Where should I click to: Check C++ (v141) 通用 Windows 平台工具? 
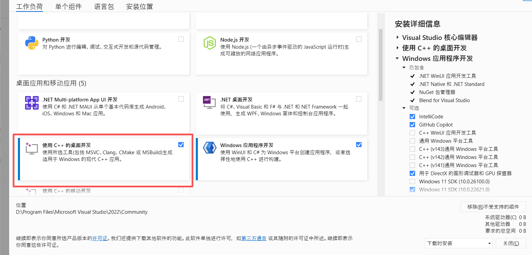(x=412, y=165)
